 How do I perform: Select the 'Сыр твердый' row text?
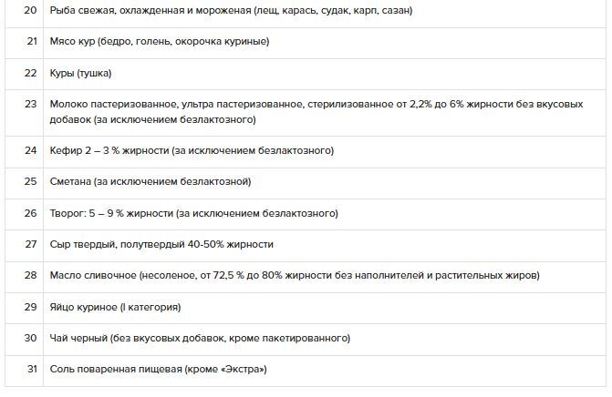161,244
